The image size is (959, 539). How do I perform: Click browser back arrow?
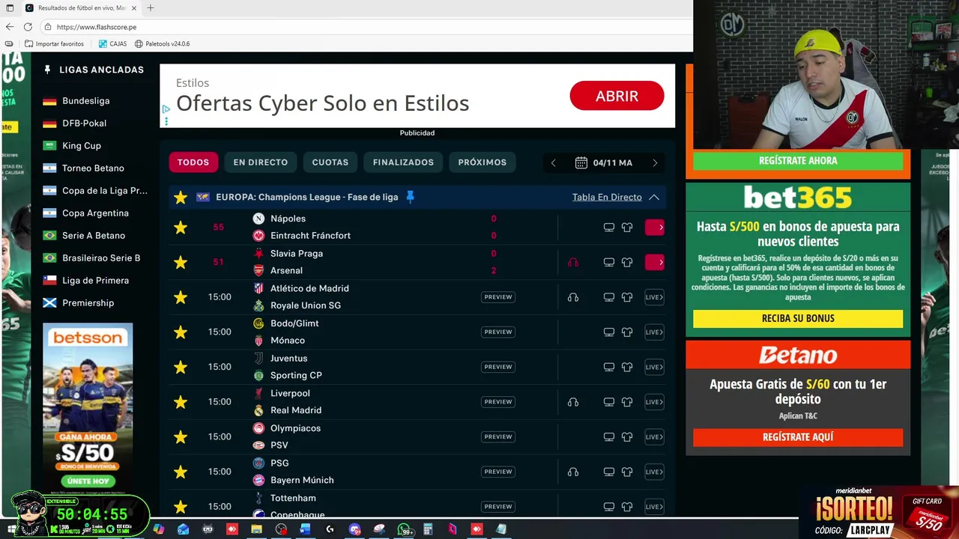(x=10, y=27)
